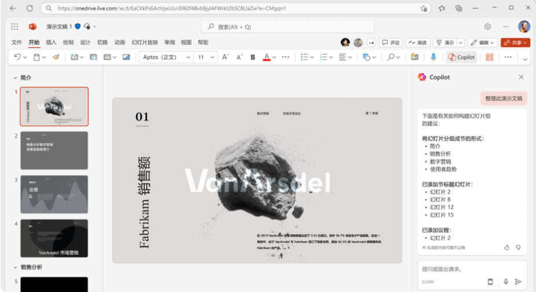
Task: Click the Undo icon in the ribbon
Action: pyautogui.click(x=17, y=57)
